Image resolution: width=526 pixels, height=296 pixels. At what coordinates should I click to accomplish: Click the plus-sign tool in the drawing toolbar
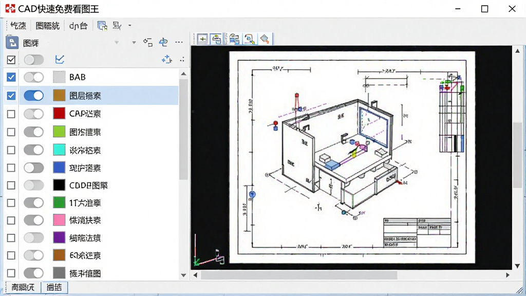(x=202, y=39)
